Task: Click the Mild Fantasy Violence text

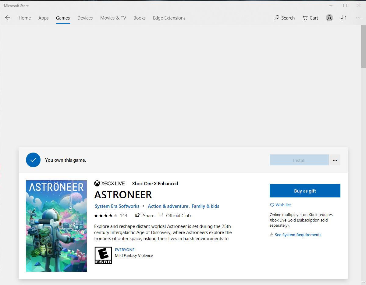Action: (x=134, y=256)
